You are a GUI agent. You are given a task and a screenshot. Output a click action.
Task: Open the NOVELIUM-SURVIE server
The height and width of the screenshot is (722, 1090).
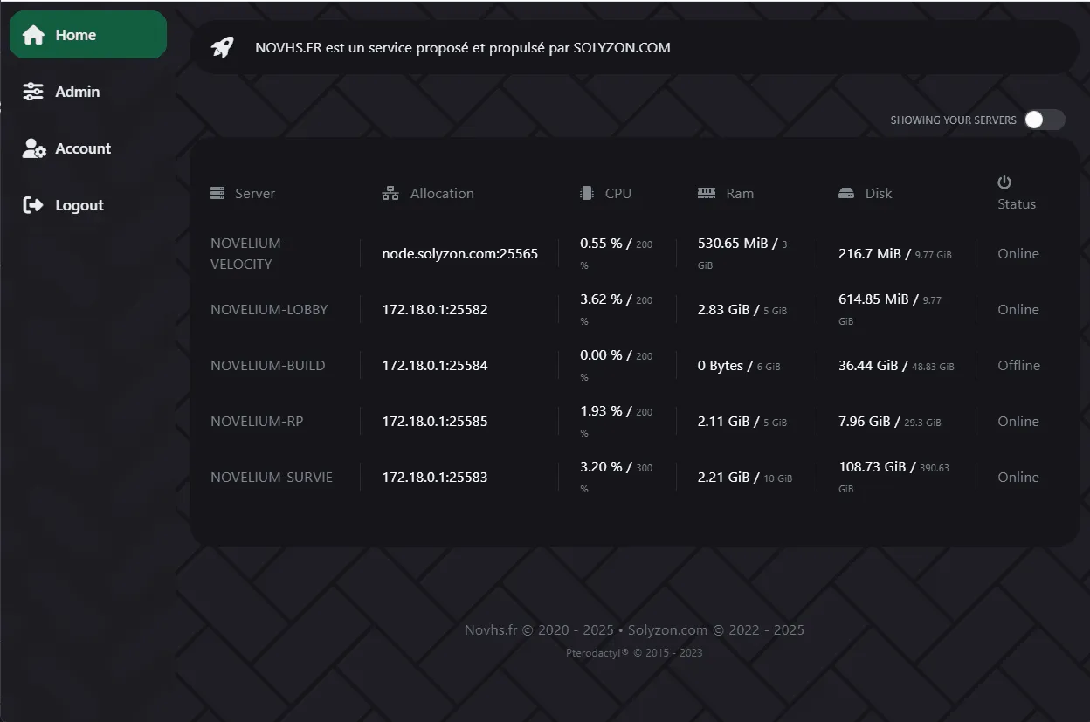(x=271, y=477)
